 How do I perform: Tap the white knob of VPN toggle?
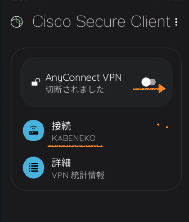point(146,82)
